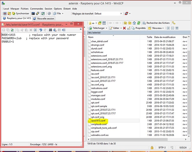Image resolution: width=192 pixels, height=152 pixels.
Task: Click the compare directories icon in main toolbar
Action: [5, 13]
